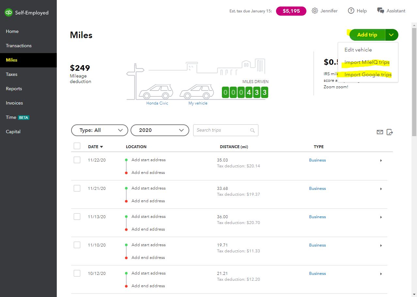Sort by date using the arrow icon

pyautogui.click(x=101, y=147)
